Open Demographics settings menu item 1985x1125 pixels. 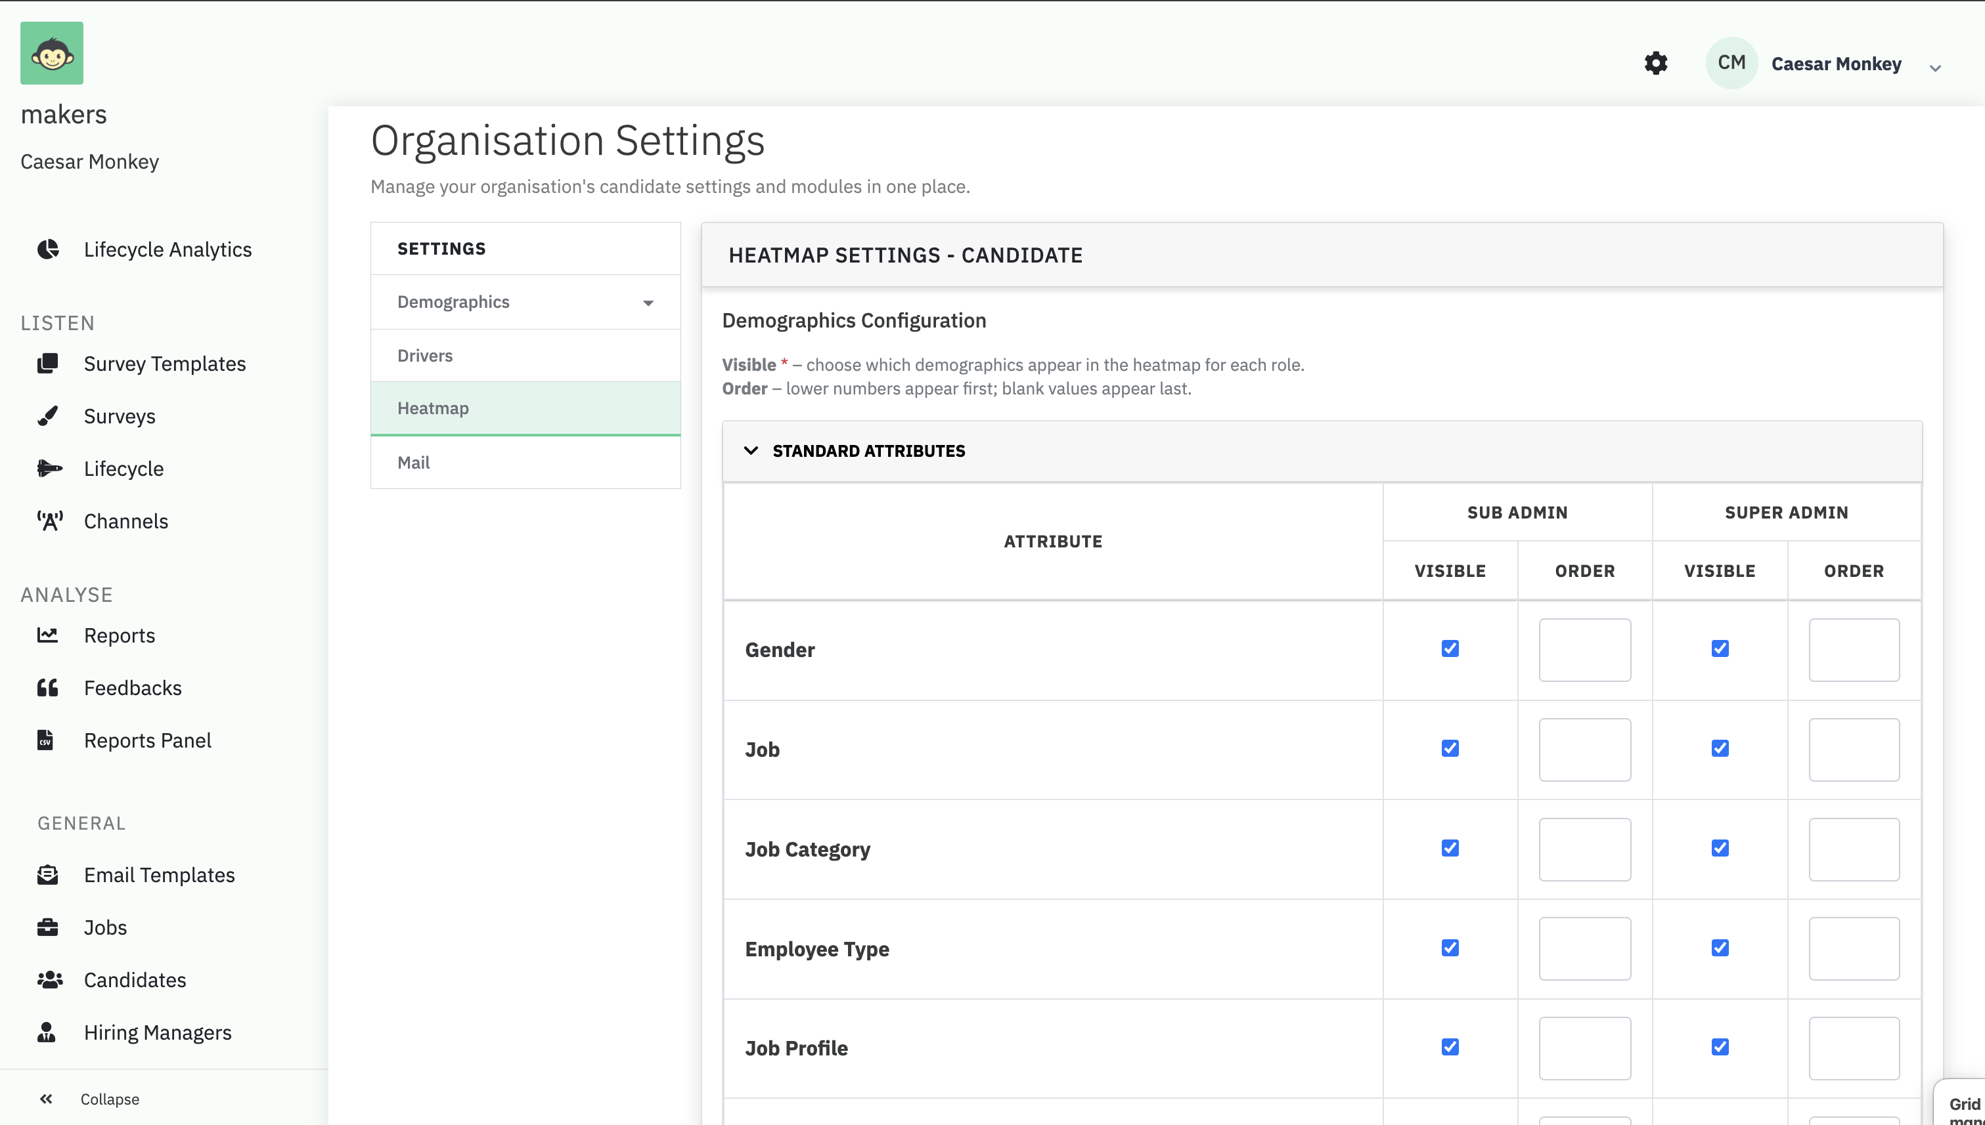[x=526, y=302]
